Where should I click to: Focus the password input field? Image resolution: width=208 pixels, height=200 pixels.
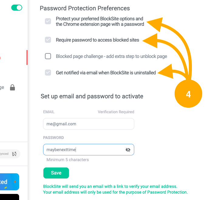click(84, 150)
